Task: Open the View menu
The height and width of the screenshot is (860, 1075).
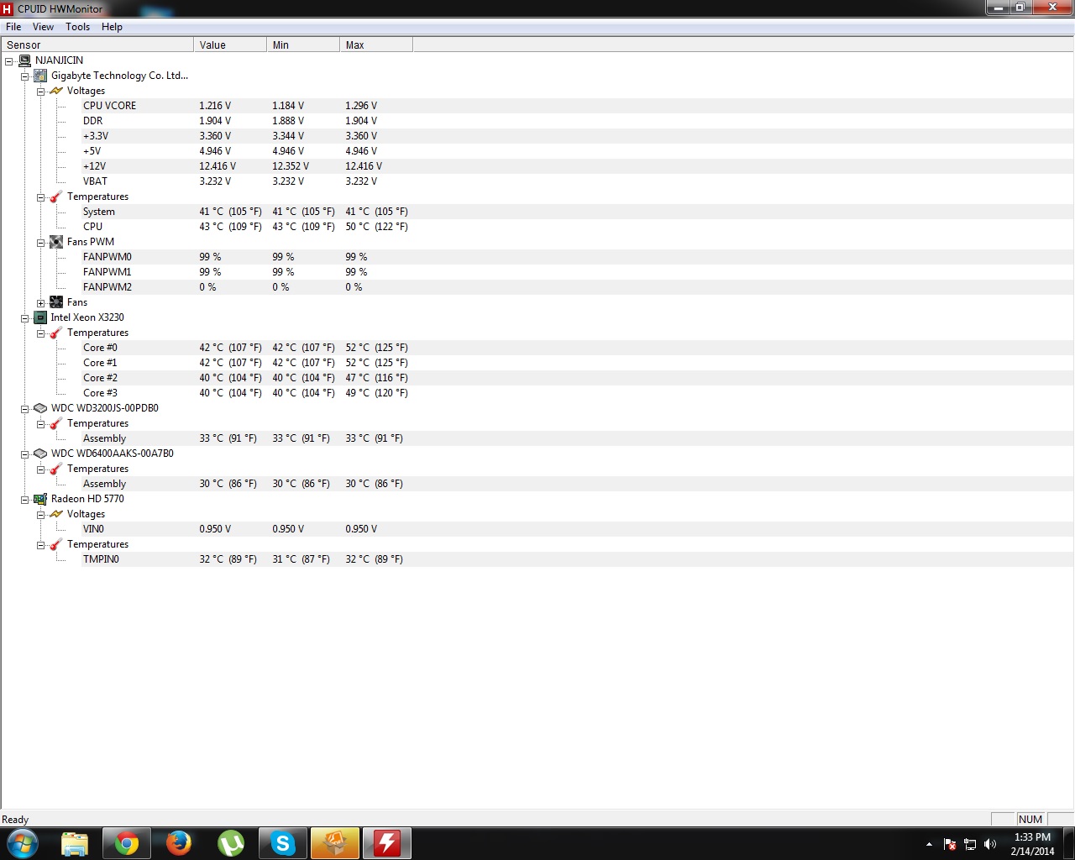Action: (43, 27)
